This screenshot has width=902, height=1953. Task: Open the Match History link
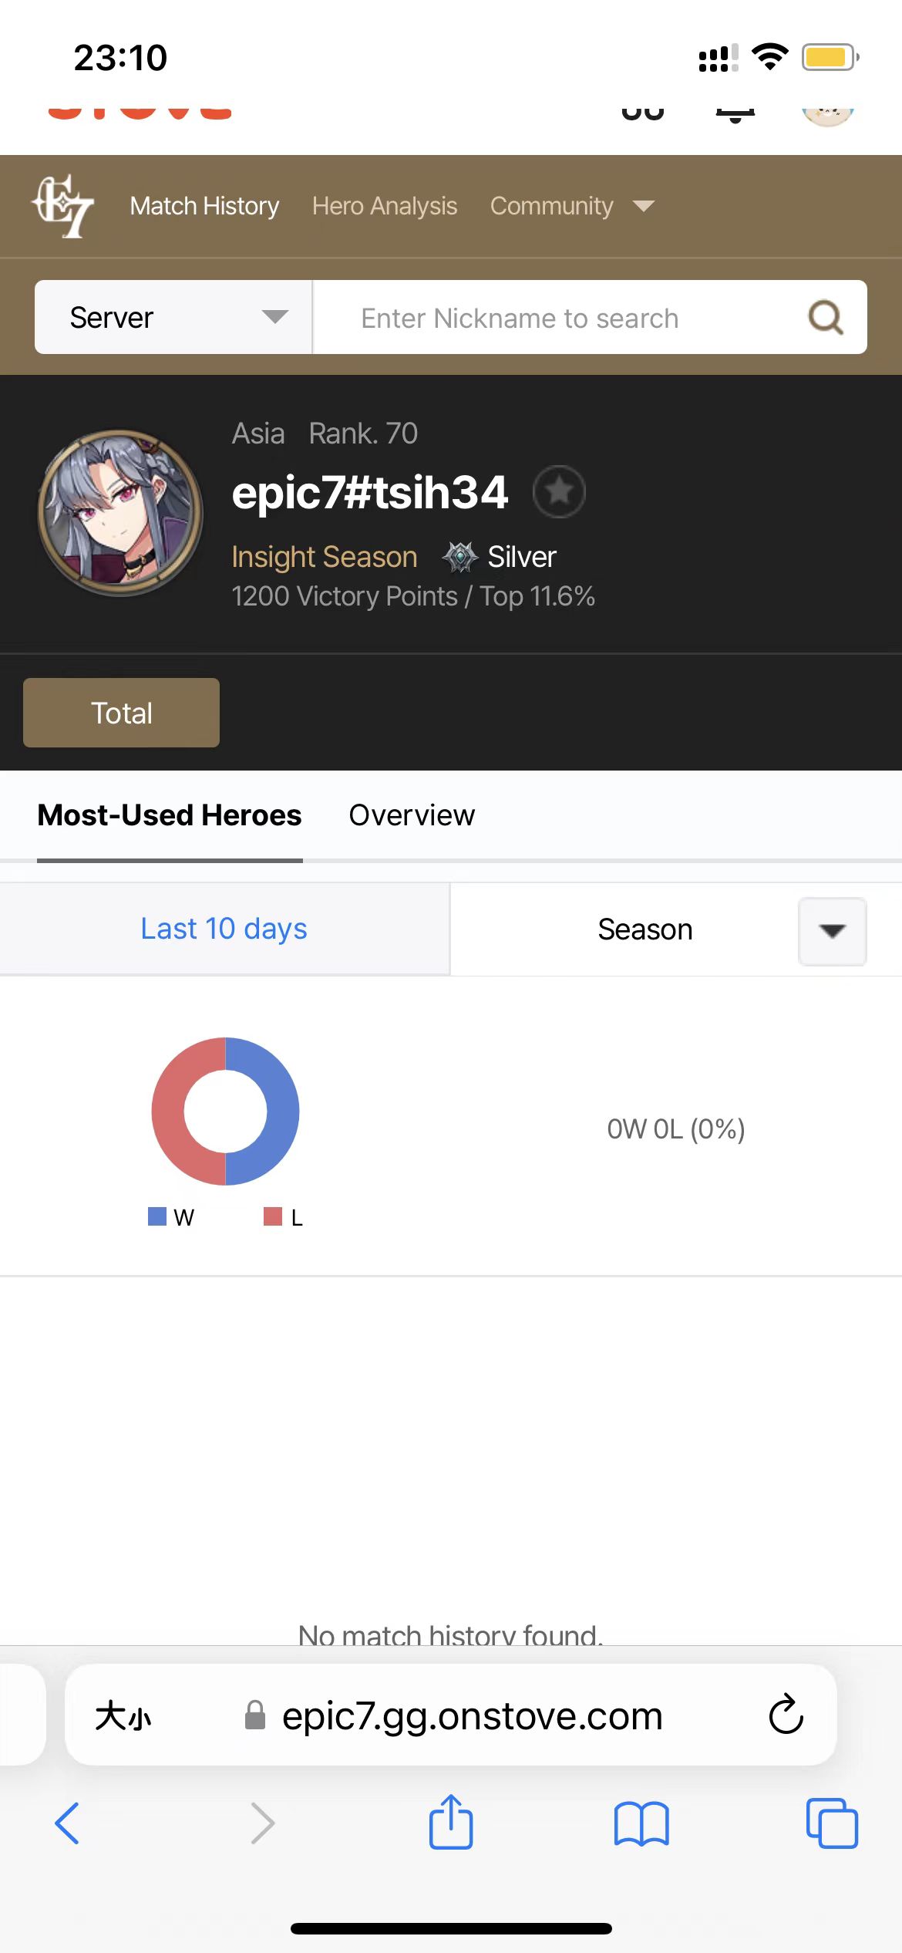click(x=204, y=206)
